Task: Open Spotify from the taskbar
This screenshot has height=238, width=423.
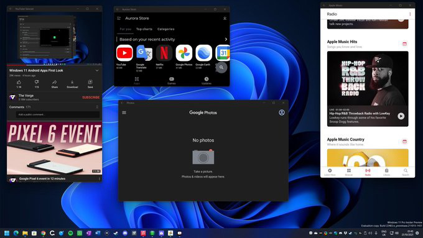Action: point(70,233)
